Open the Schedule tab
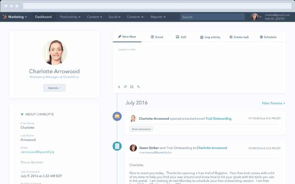295x184 pixels. (268, 37)
